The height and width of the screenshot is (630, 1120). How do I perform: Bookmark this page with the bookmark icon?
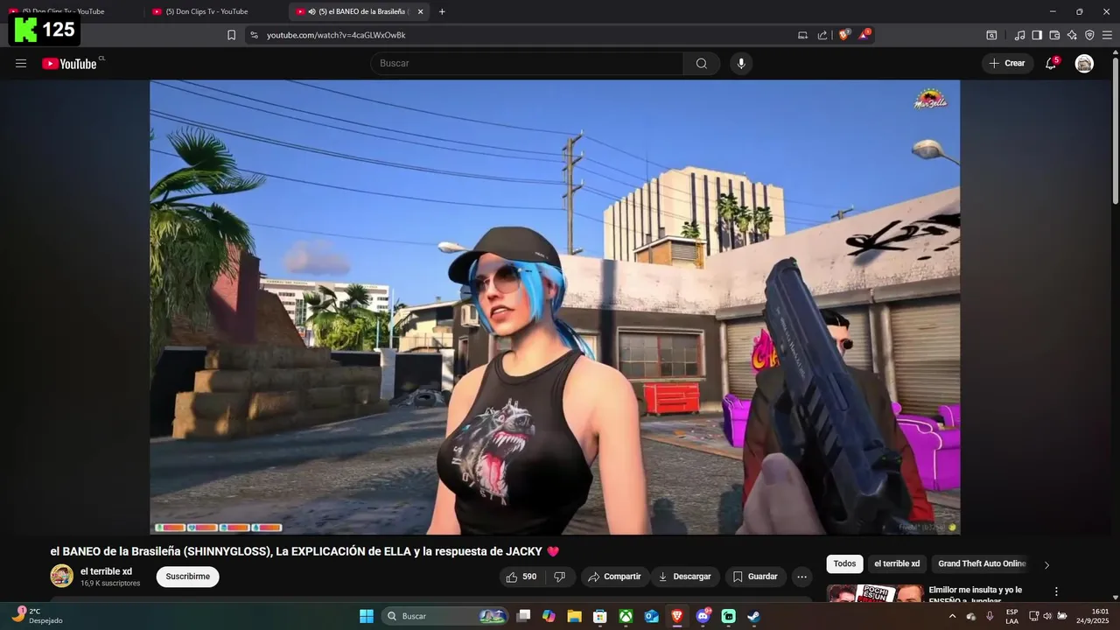tap(231, 35)
